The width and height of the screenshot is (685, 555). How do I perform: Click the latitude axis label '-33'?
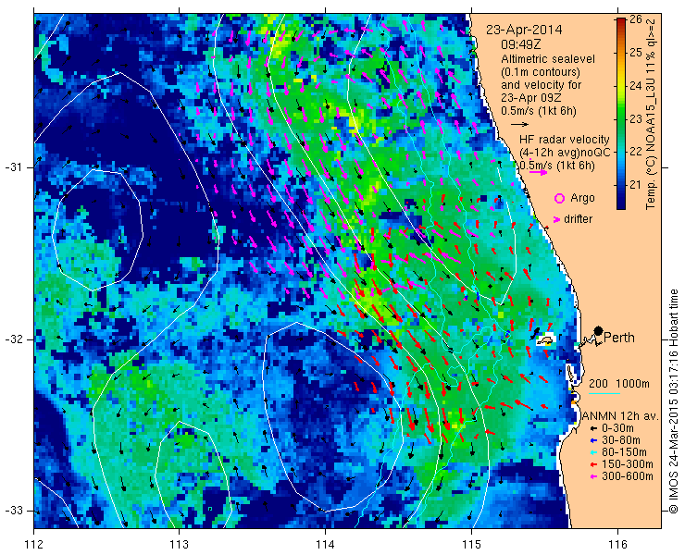tap(13, 510)
